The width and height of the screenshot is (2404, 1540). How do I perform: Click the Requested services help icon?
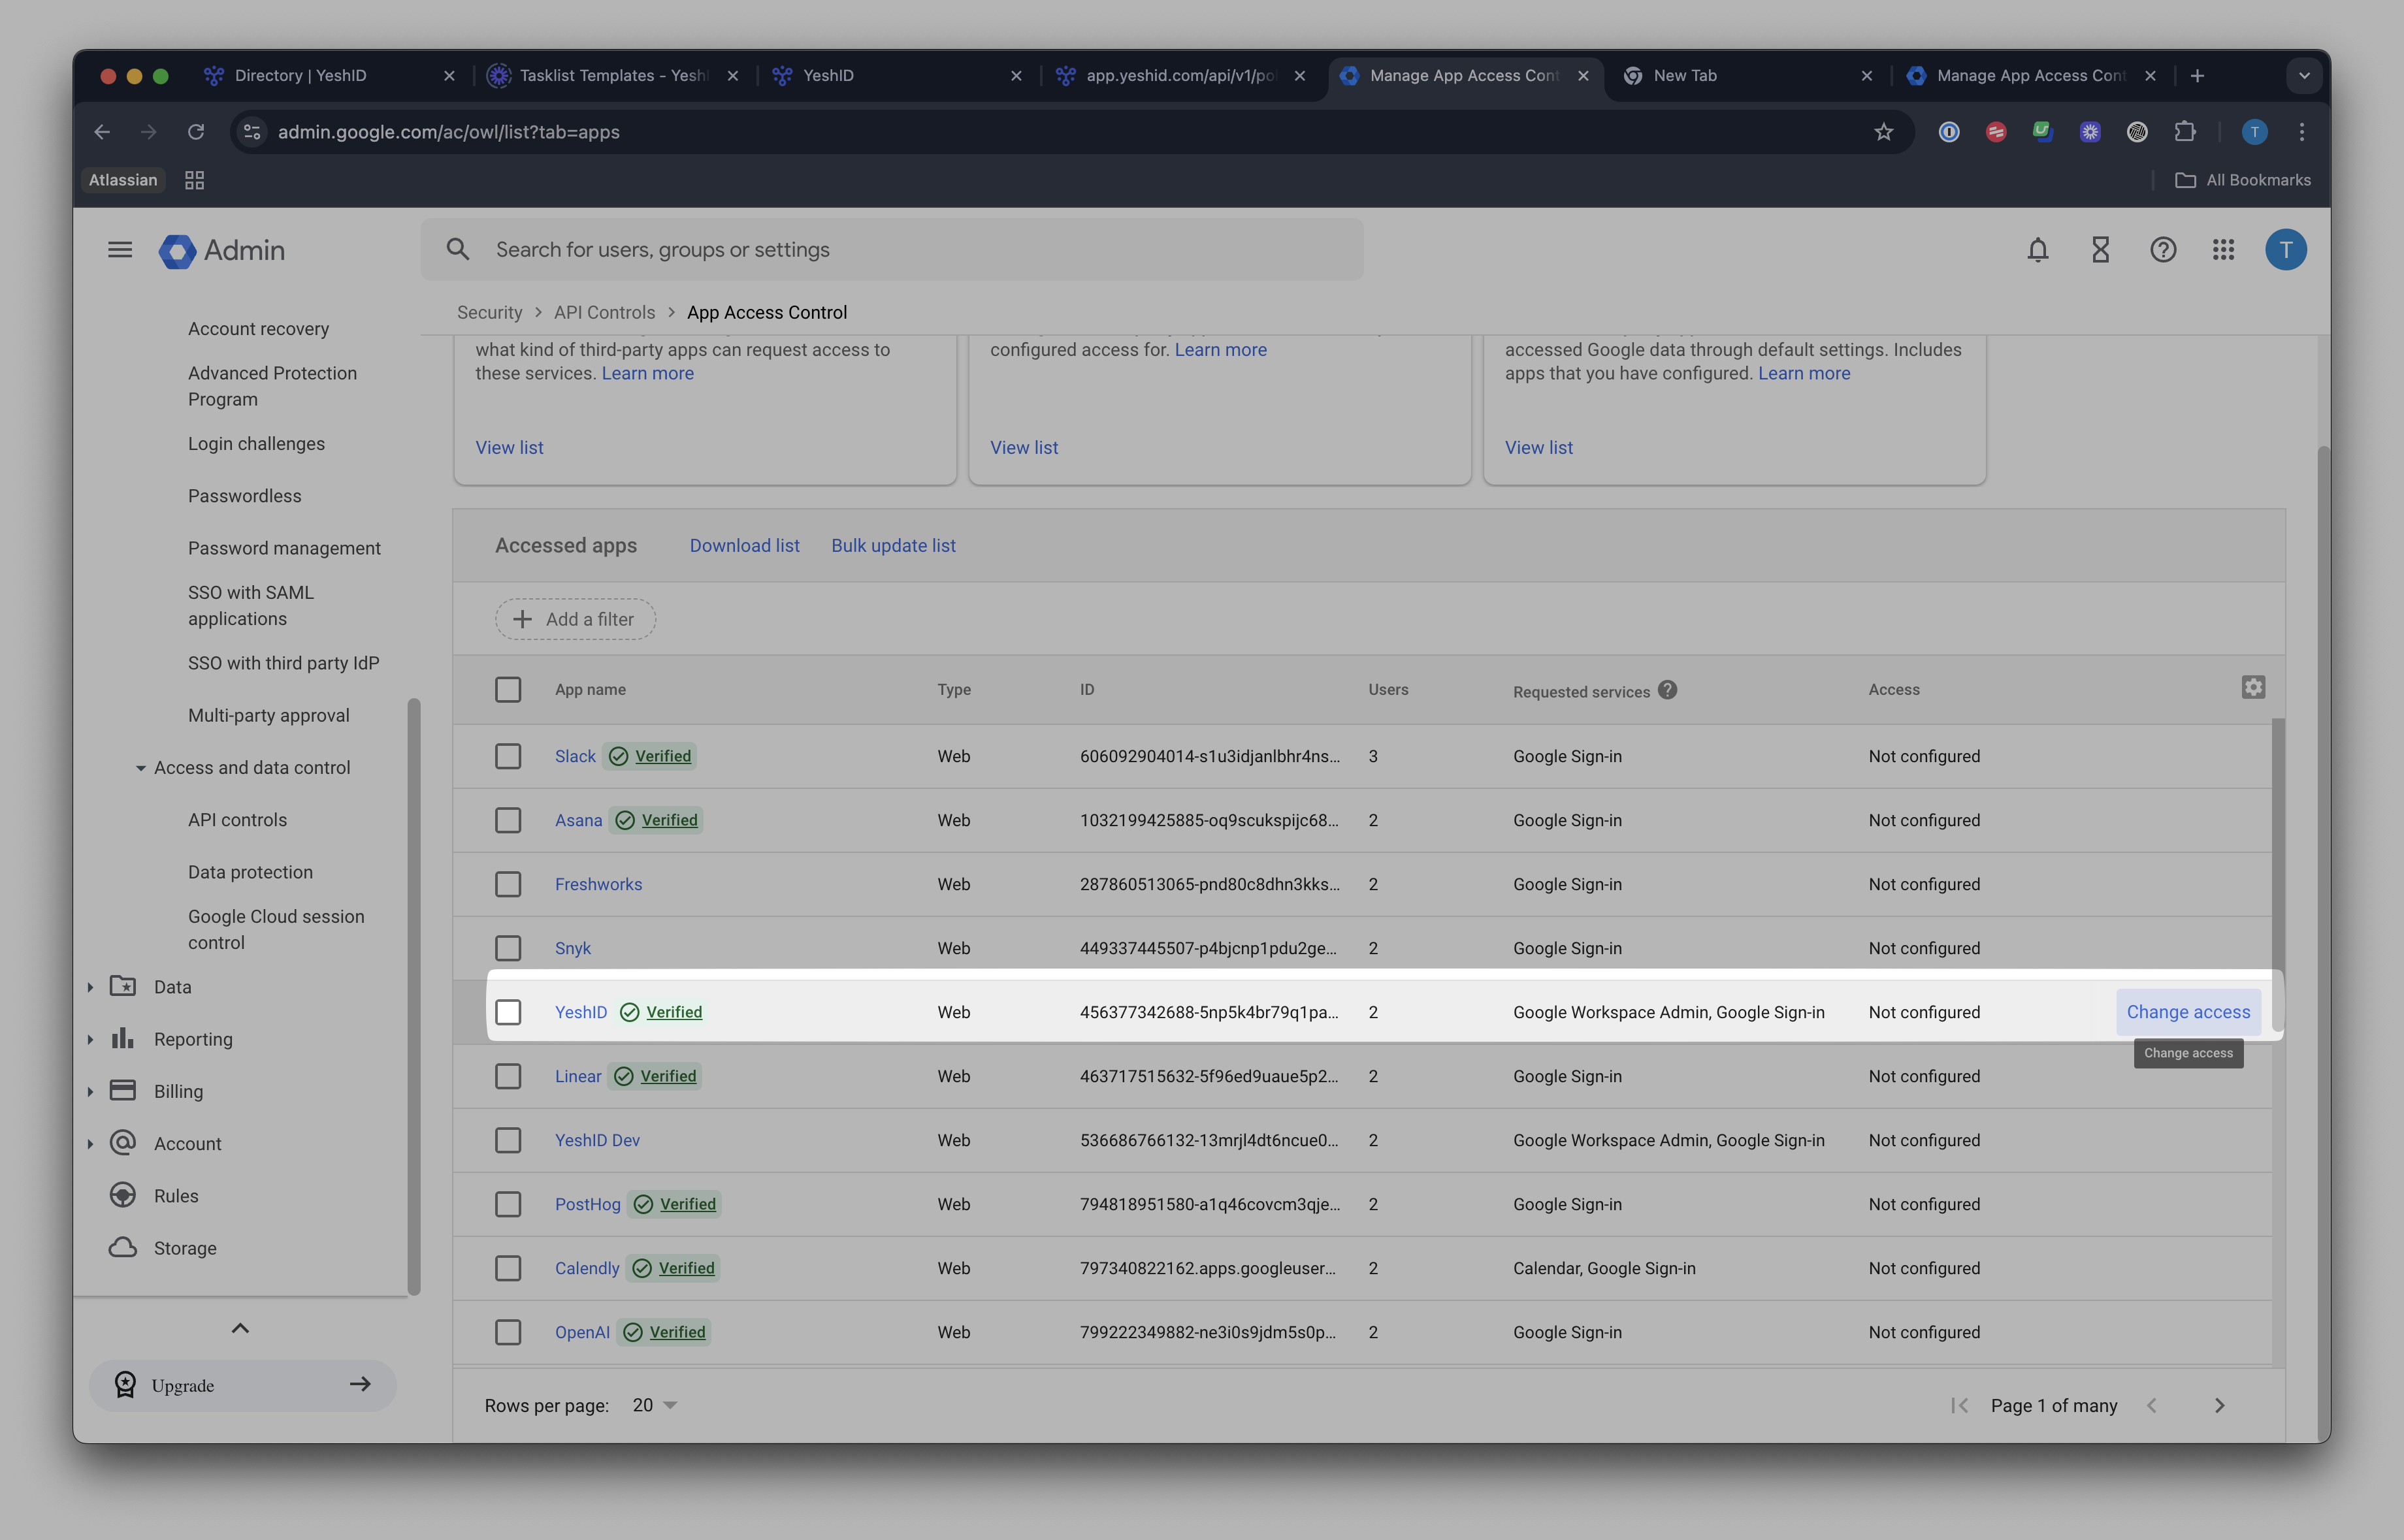(1667, 690)
